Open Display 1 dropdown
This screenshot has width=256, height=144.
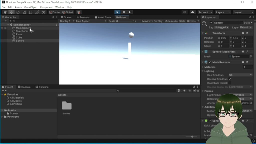67,21
